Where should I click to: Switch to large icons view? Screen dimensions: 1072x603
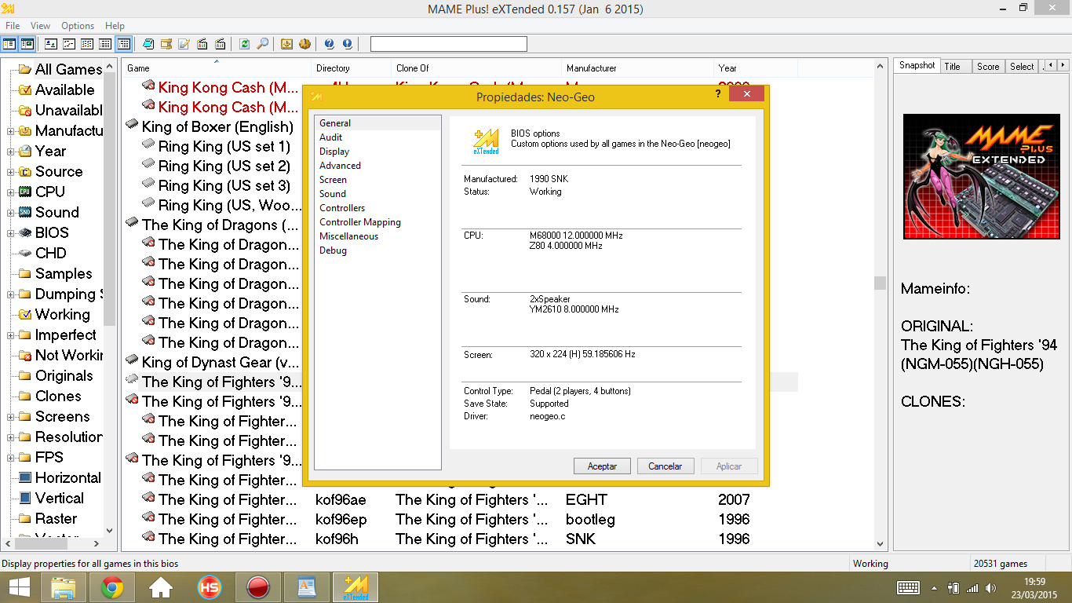coord(51,44)
